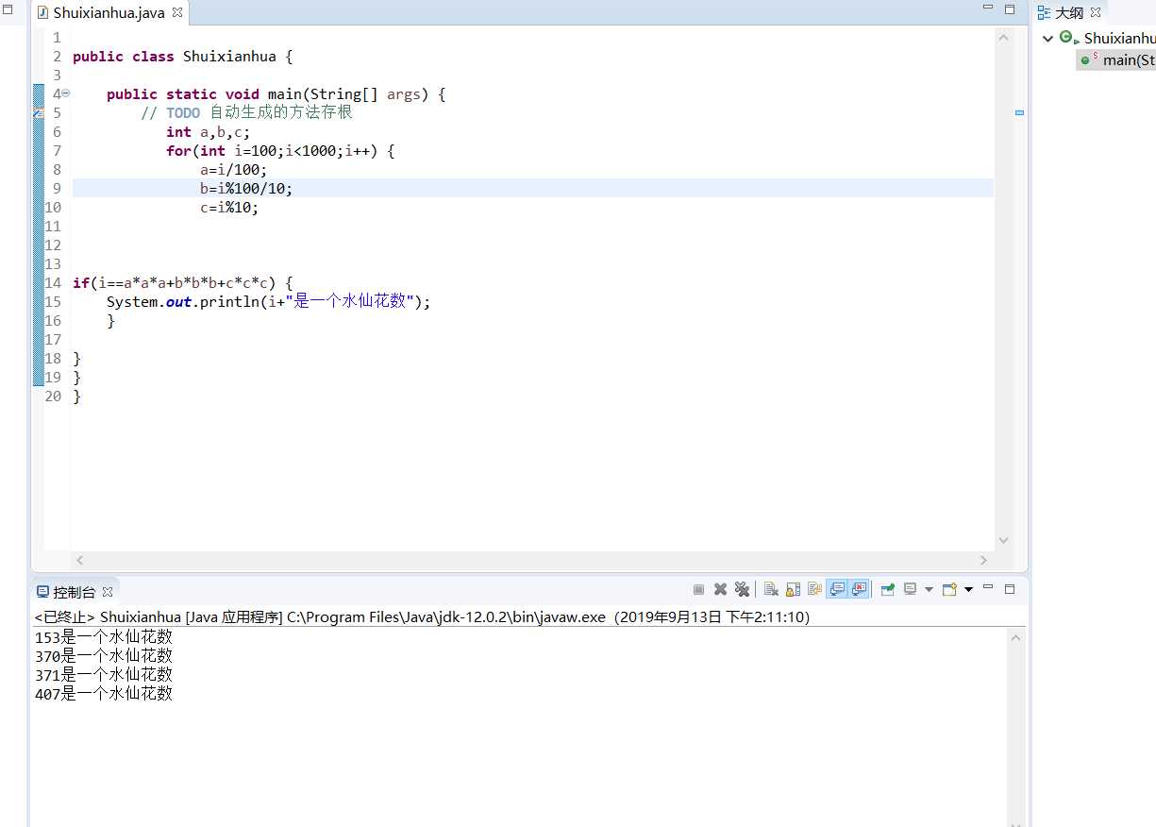Image resolution: width=1156 pixels, height=827 pixels.
Task: Select the Shuixianhua.java editor tab
Action: [x=109, y=12]
